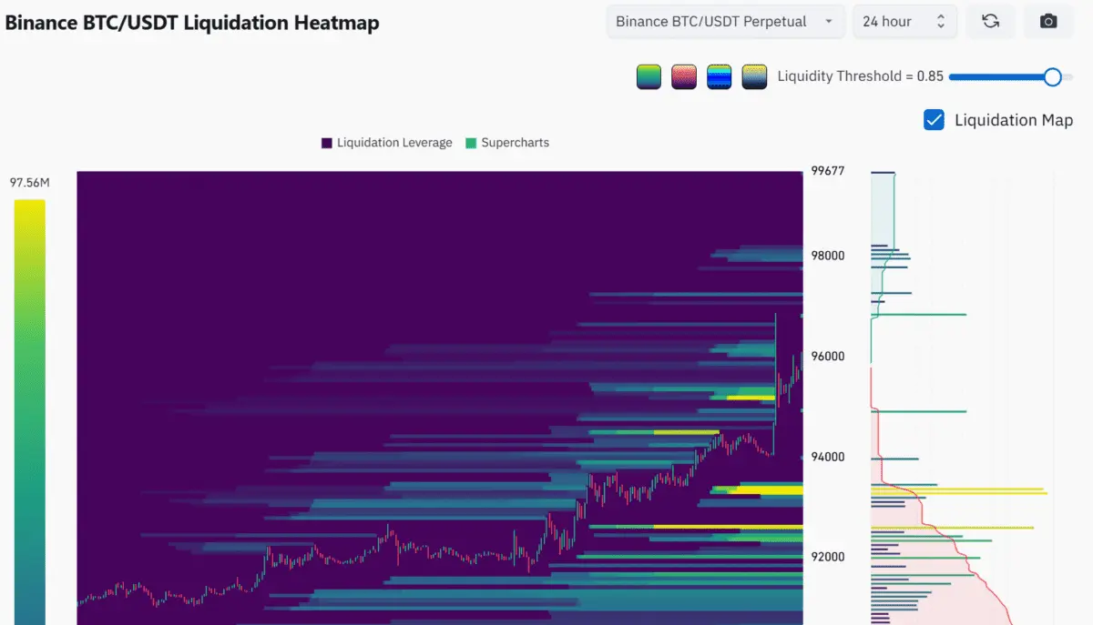
Task: Select the yellow-navy color scheme swatch
Action: pyautogui.click(x=754, y=77)
